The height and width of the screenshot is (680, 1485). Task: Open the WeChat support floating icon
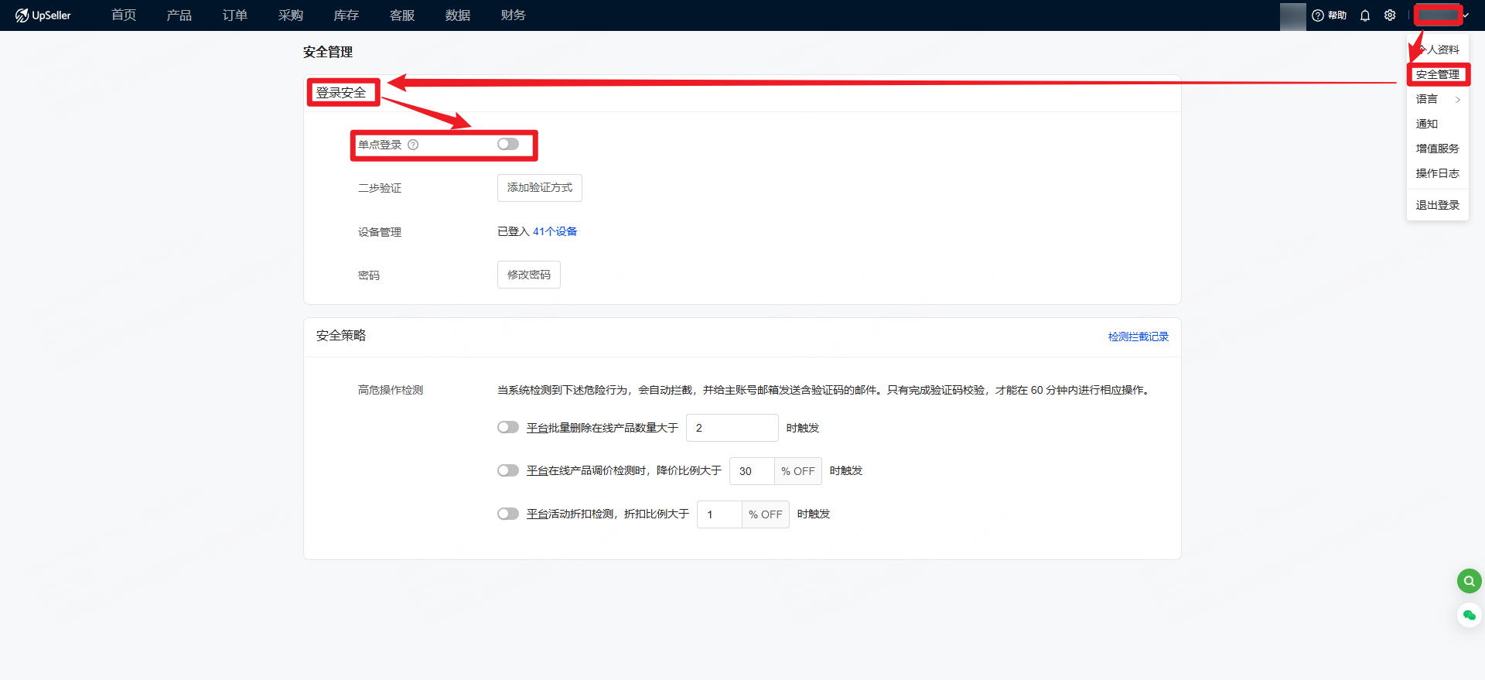tap(1469, 615)
